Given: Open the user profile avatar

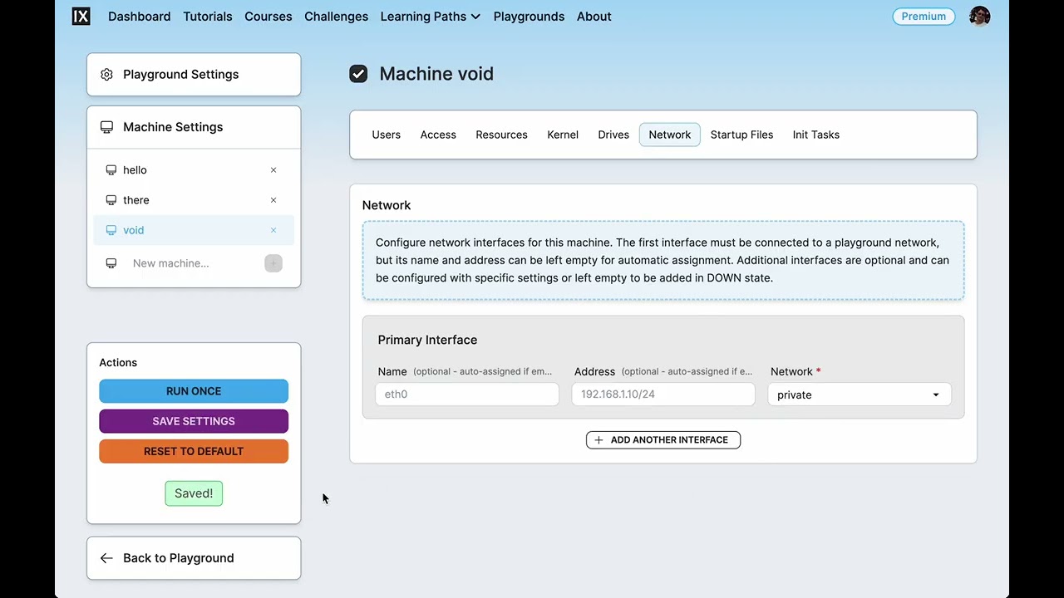Looking at the screenshot, I should 980,17.
